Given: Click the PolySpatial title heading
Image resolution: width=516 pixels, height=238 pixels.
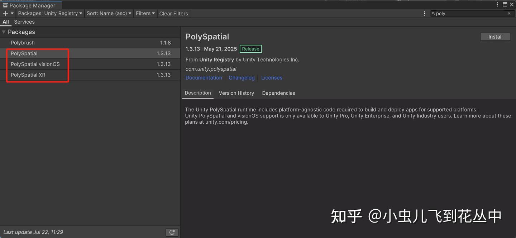Looking at the screenshot, I should [207, 37].
